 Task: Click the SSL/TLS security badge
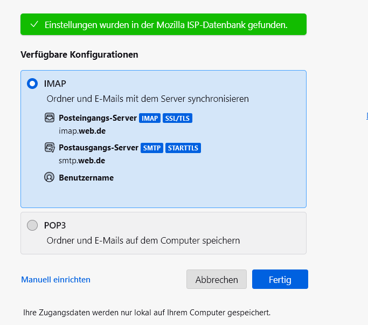click(177, 118)
